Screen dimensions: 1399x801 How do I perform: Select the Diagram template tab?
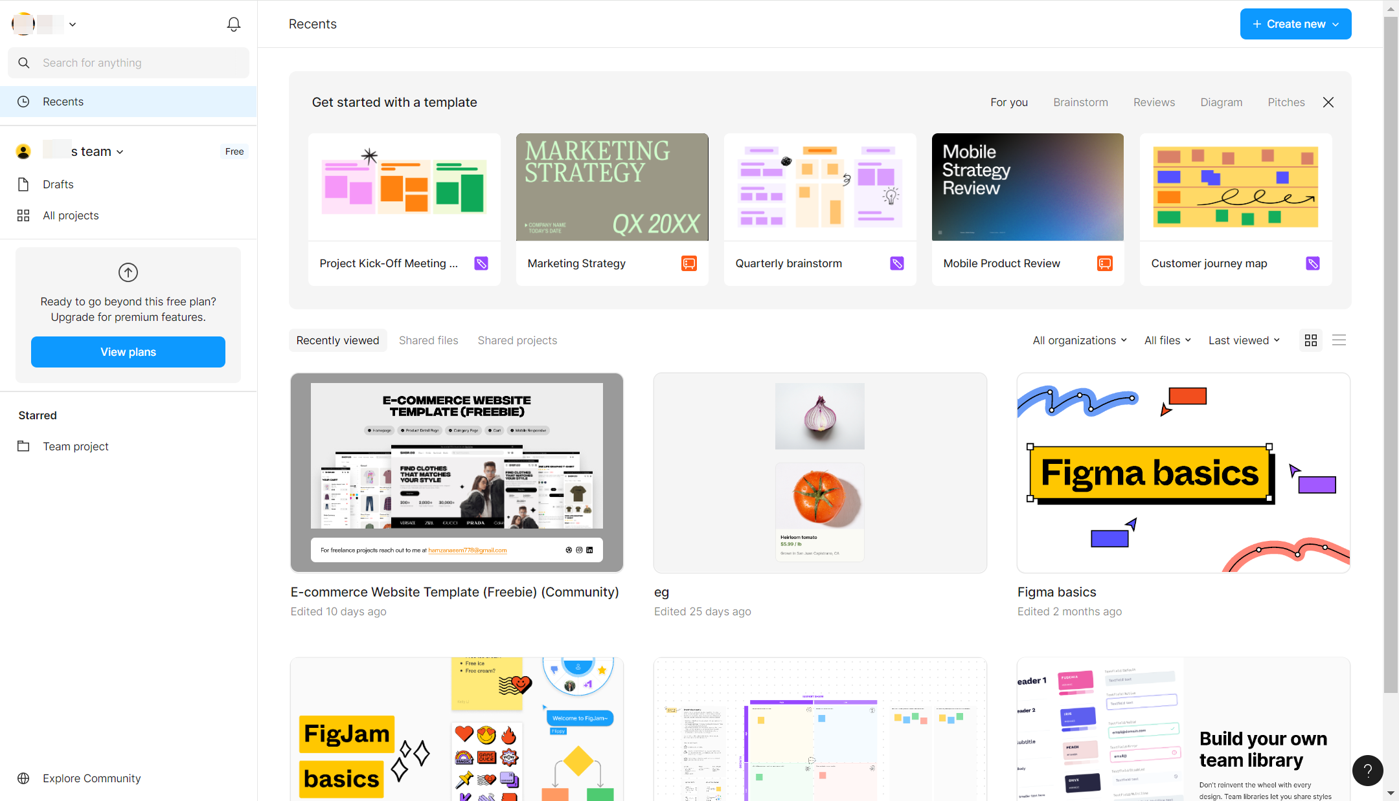point(1222,102)
